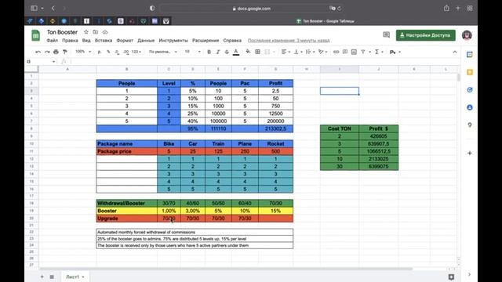
Task: Create a filter with funnel icon
Action: pyautogui.click(x=363, y=52)
